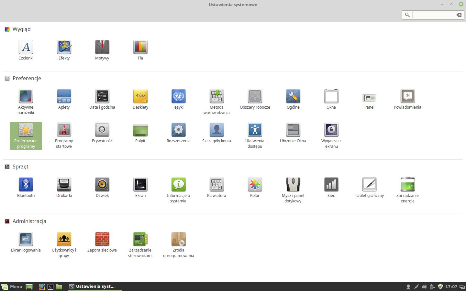Click the battery power tray icon
466x291 pixels.
click(432, 287)
